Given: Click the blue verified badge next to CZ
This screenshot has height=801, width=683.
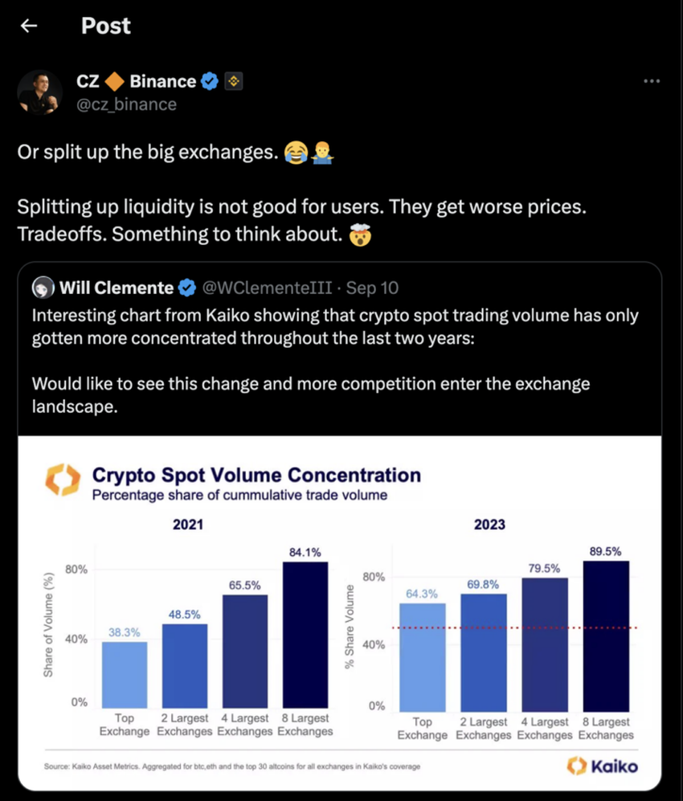Looking at the screenshot, I should coord(210,80).
